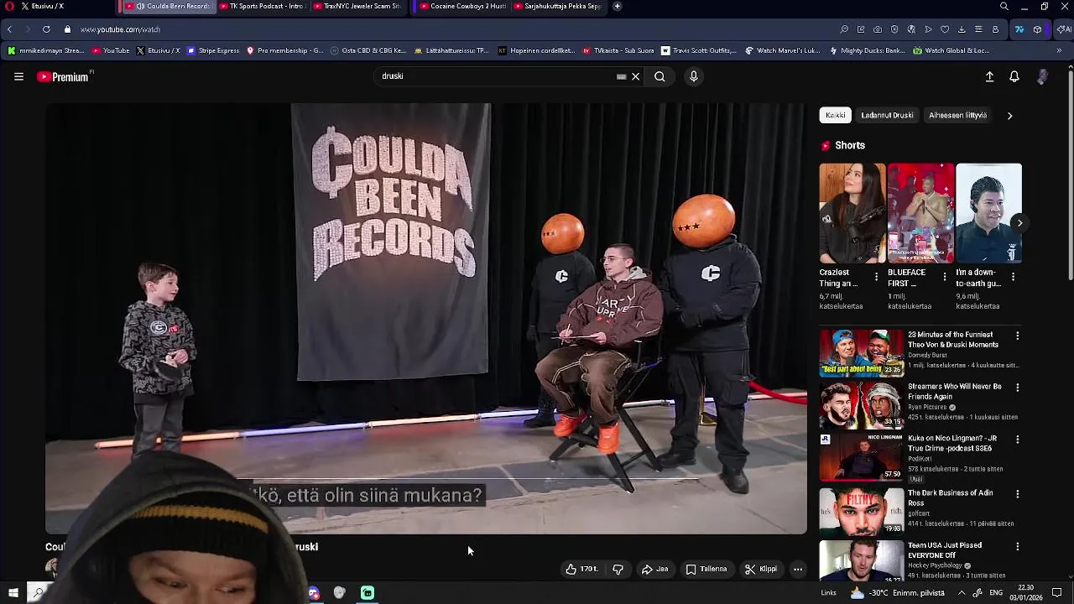
Task: Like the video (170 t.)
Action: click(x=581, y=569)
